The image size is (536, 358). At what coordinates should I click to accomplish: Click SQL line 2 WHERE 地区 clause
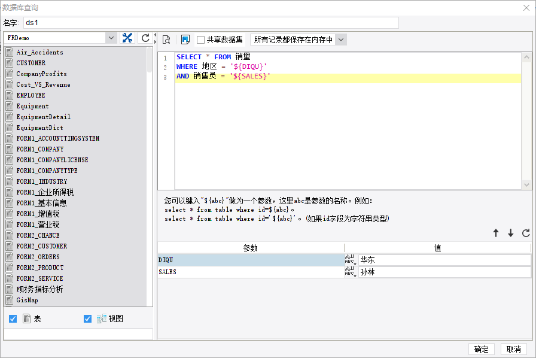(221, 66)
